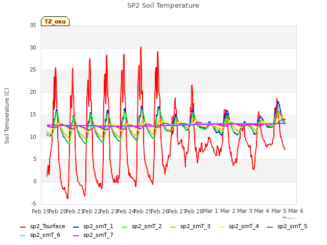Click the Mar 4 x-axis tick label
The width and height of the screenshot is (327, 245).
[x=262, y=211]
